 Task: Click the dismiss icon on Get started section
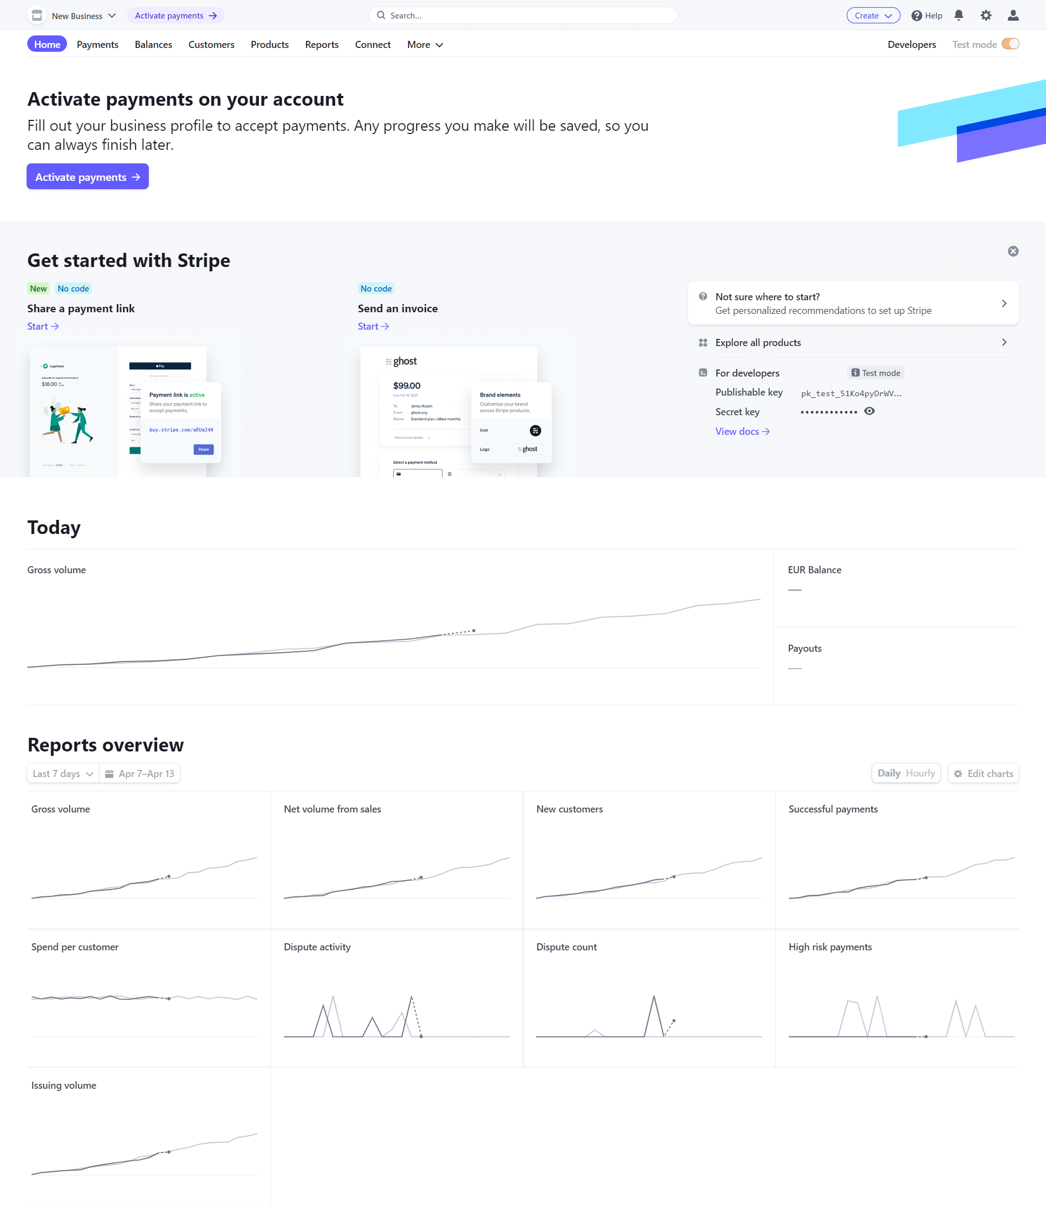click(1013, 251)
